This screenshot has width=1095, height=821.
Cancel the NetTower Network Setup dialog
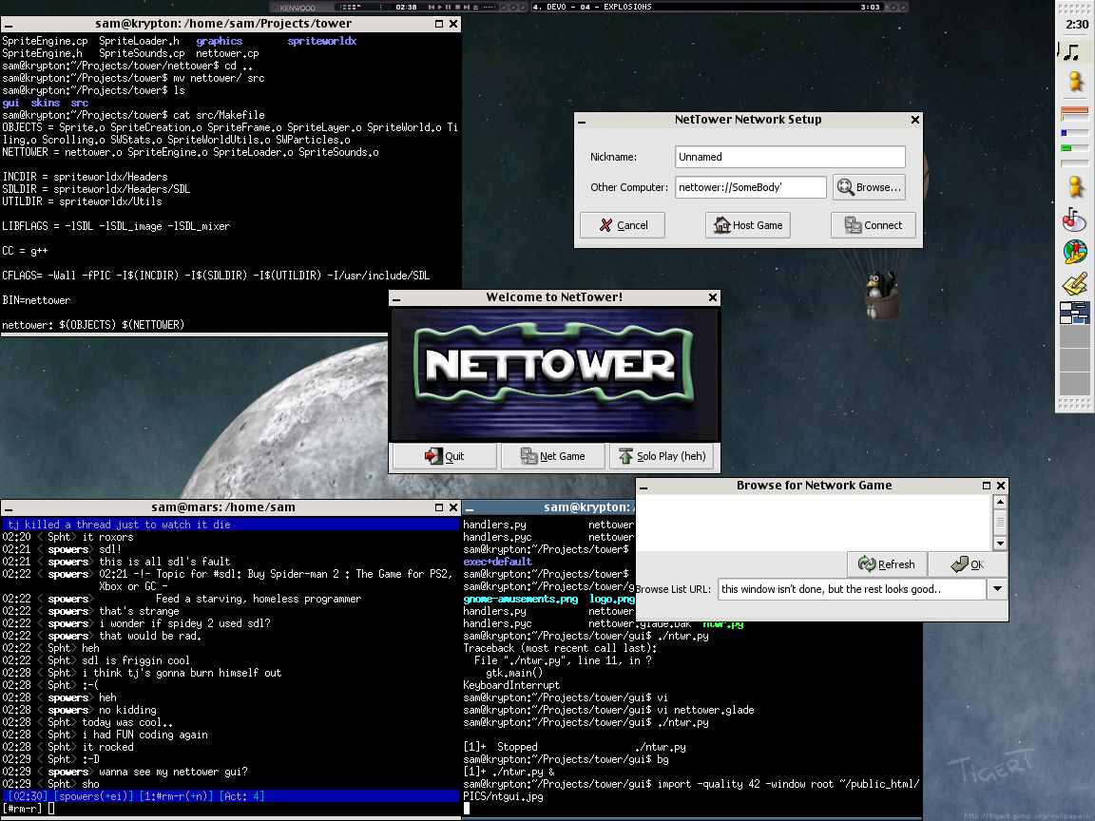(x=623, y=225)
